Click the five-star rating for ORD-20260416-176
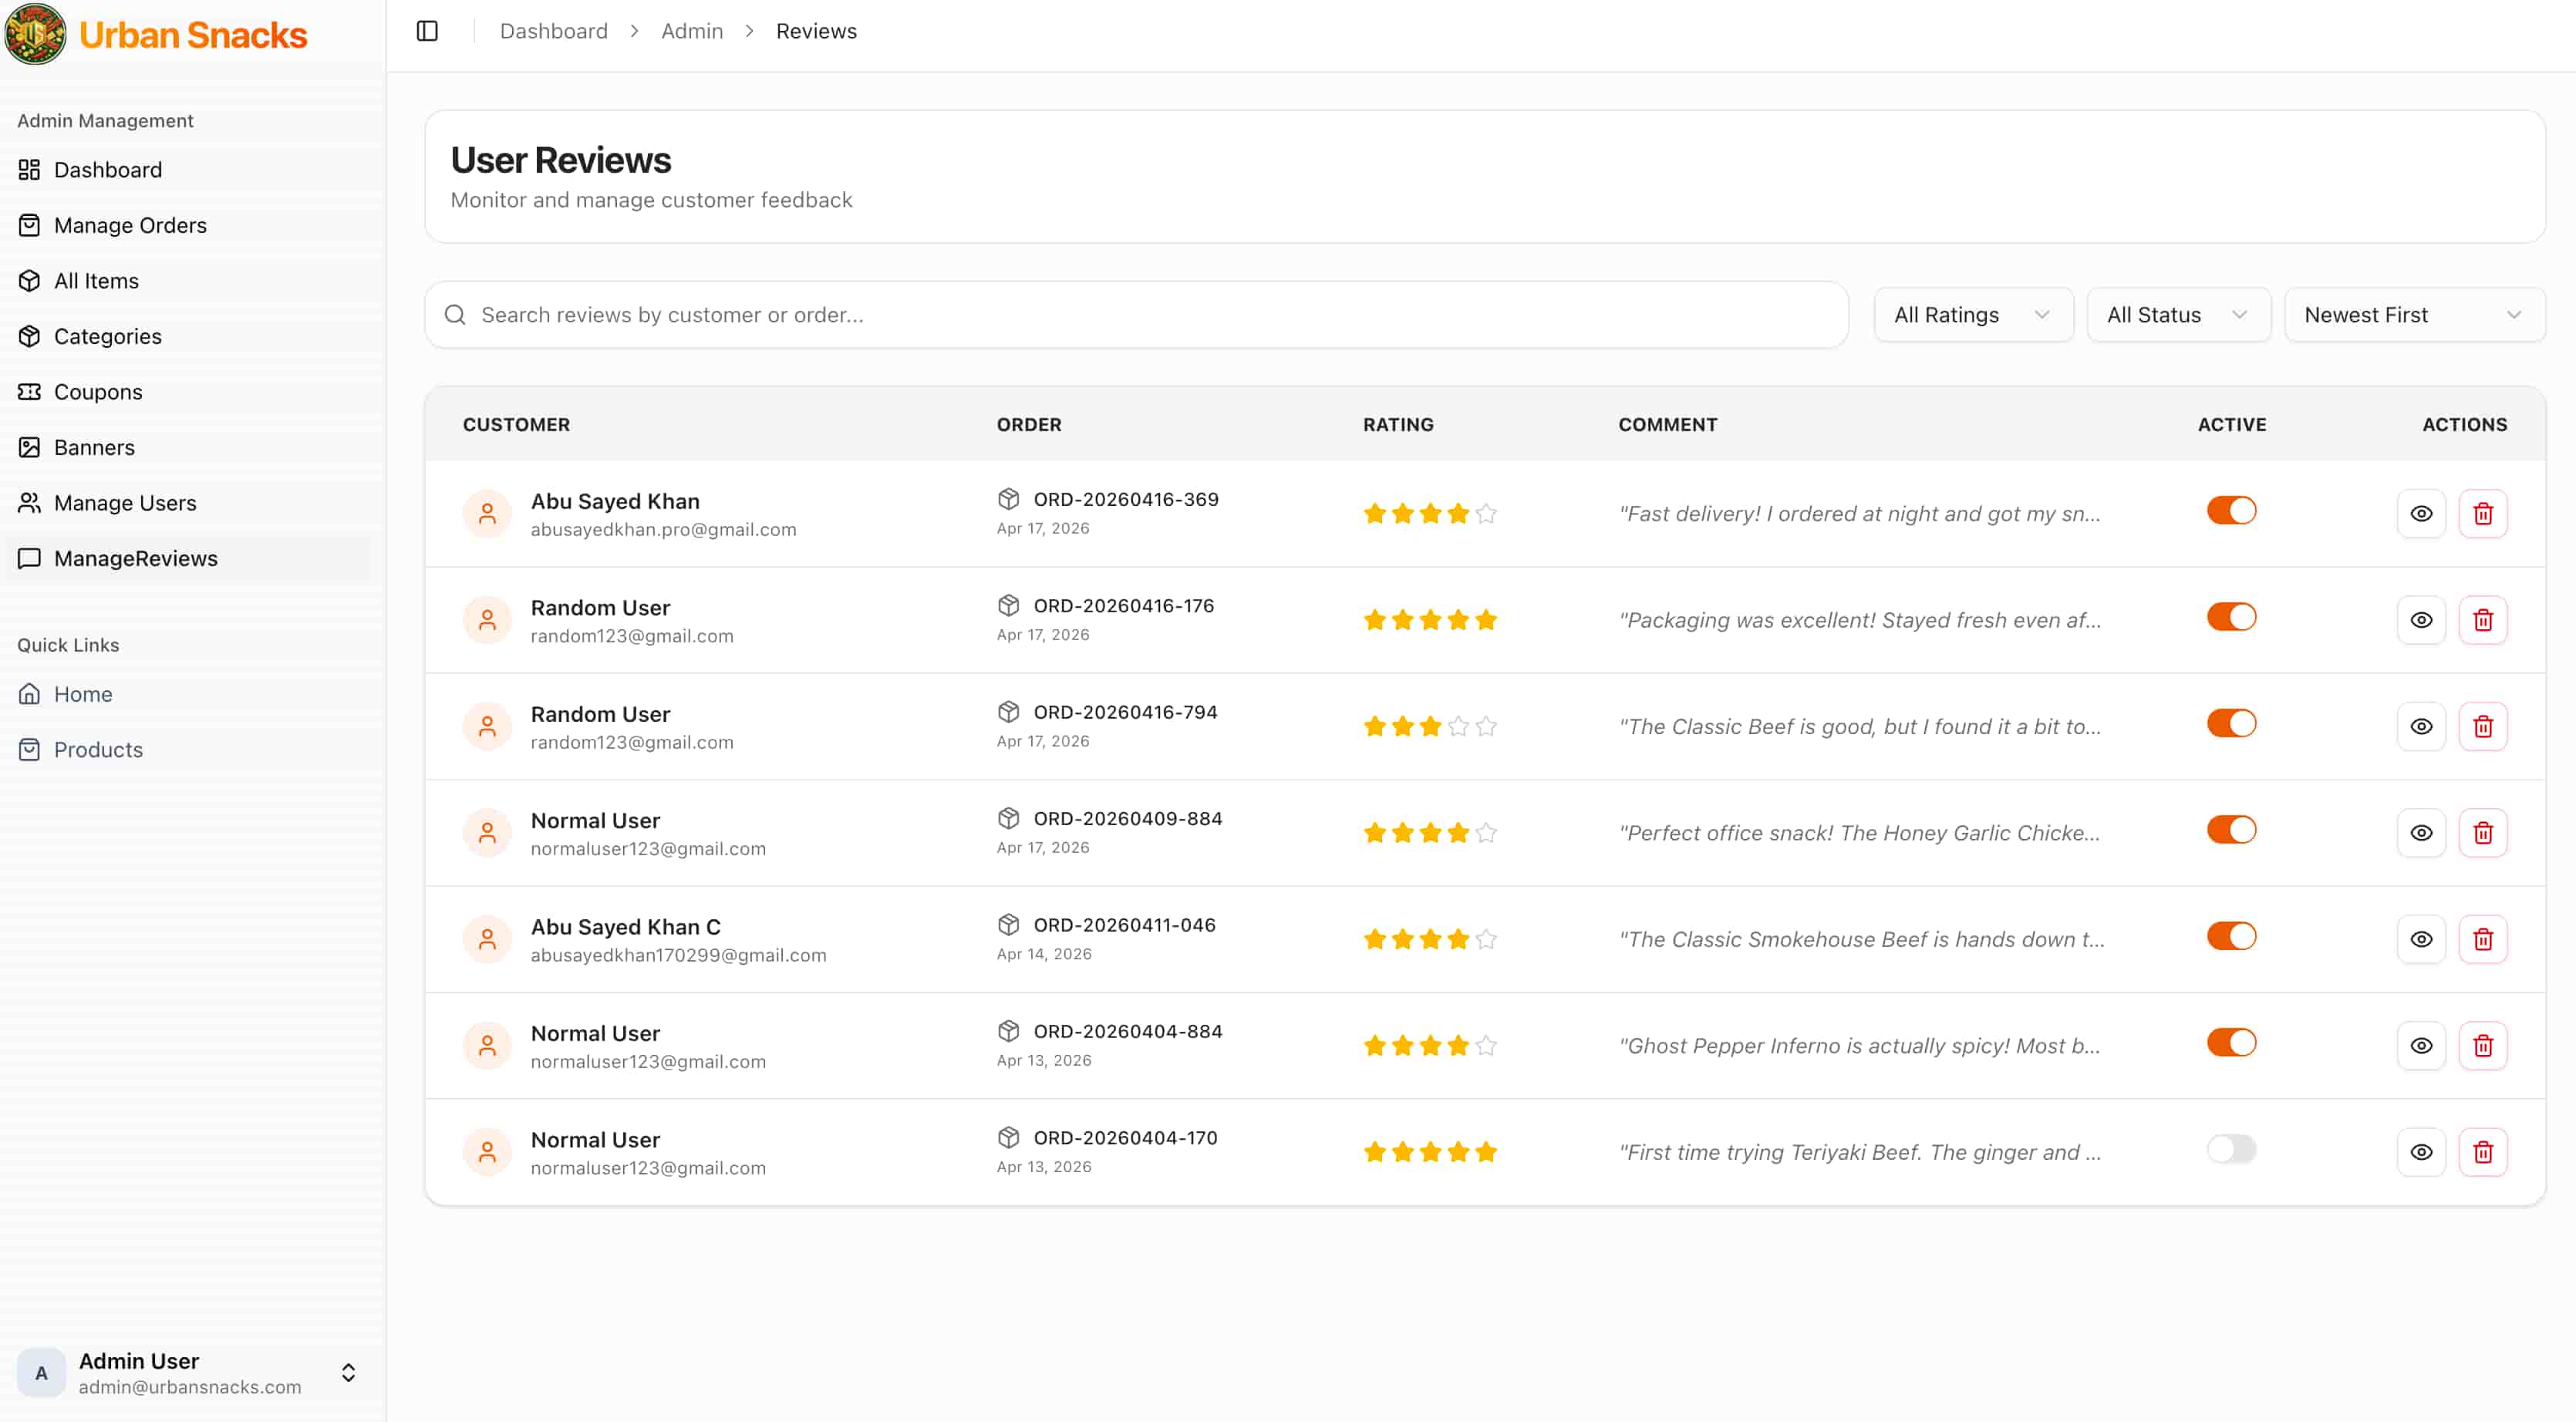Image resolution: width=2576 pixels, height=1422 pixels. [1430, 620]
